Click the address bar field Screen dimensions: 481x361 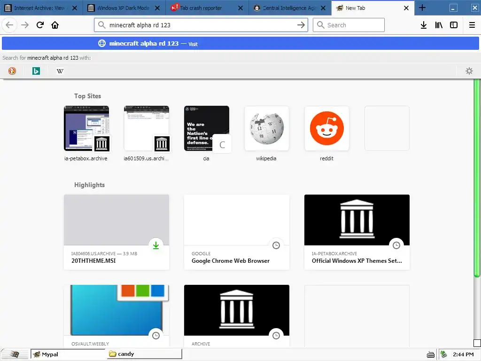[201, 25]
